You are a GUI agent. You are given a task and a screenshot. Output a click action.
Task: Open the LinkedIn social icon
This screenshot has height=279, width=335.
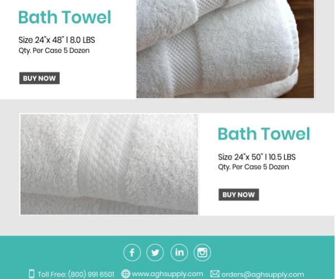tap(179, 253)
